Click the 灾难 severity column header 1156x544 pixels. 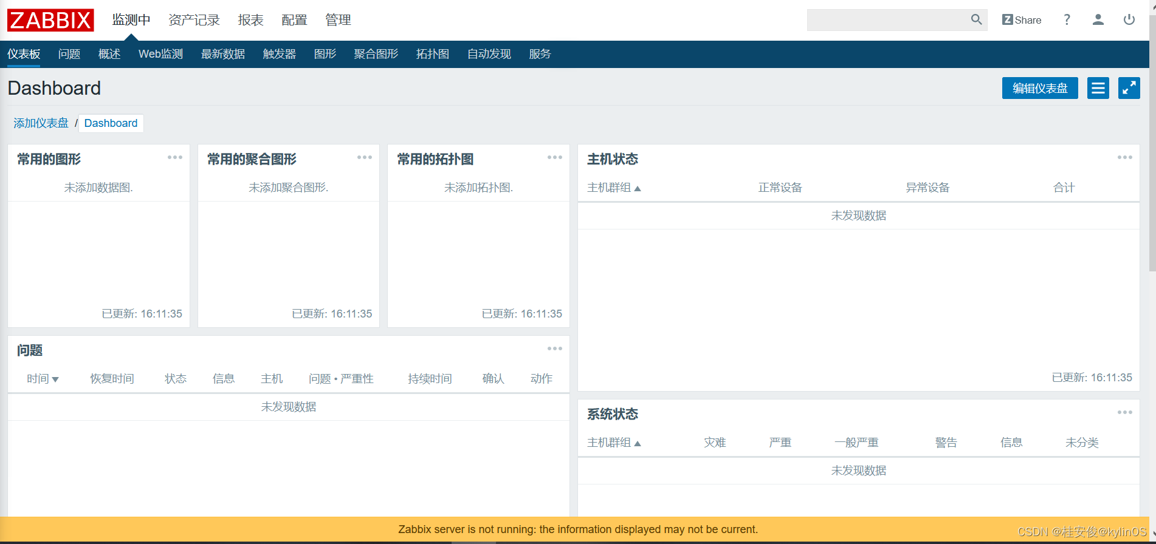pos(715,443)
